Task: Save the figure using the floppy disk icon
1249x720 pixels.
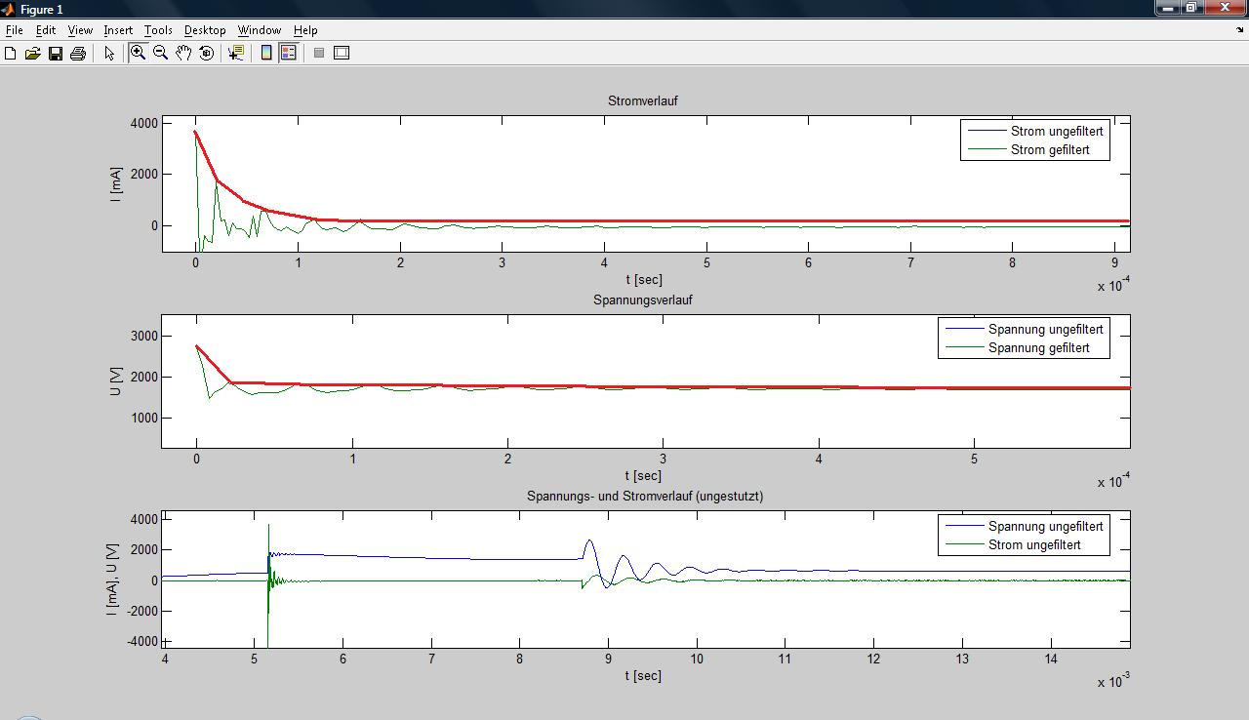Action: (x=56, y=54)
